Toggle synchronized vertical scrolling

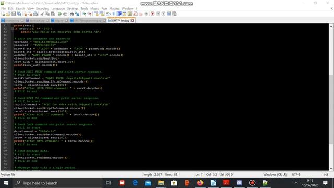click(x=96, y=14)
